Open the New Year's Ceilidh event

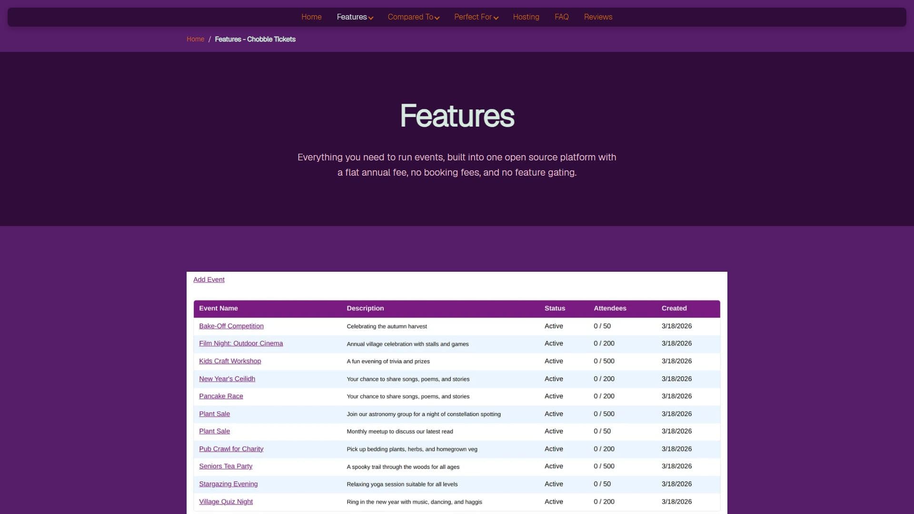(227, 379)
